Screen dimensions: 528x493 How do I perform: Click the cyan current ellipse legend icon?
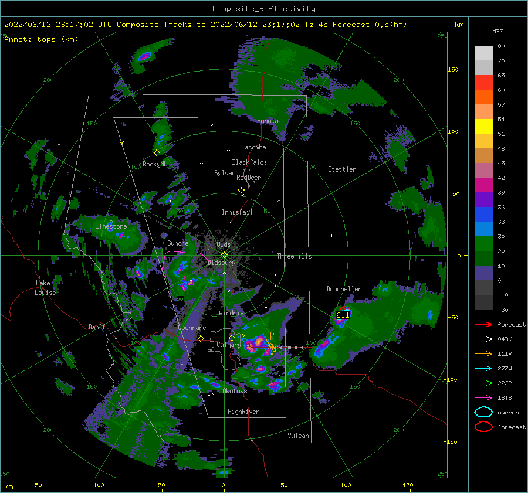point(483,412)
